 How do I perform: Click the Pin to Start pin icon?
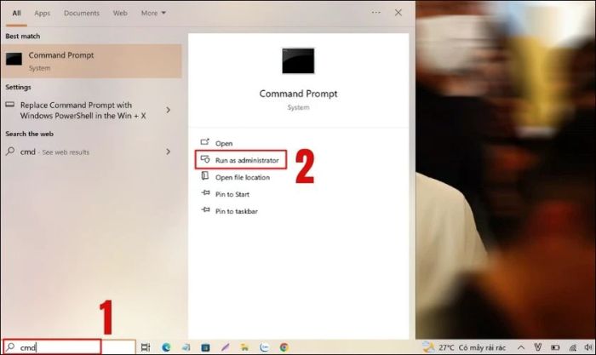point(205,193)
